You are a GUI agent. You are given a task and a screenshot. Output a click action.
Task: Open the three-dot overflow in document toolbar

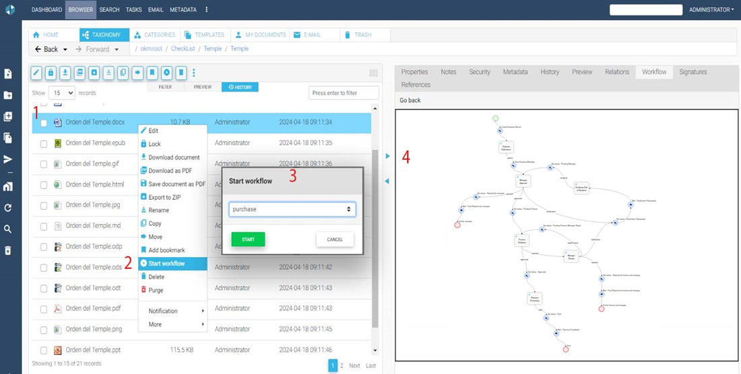coord(194,73)
